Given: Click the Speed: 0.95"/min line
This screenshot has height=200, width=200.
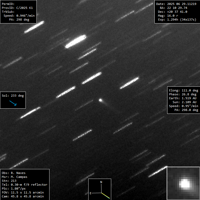Looking at the screenshot, I should coord(184,106).
